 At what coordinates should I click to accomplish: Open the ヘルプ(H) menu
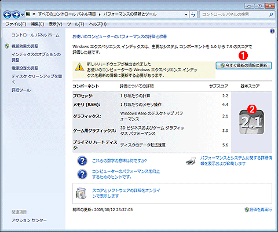click(98, 24)
